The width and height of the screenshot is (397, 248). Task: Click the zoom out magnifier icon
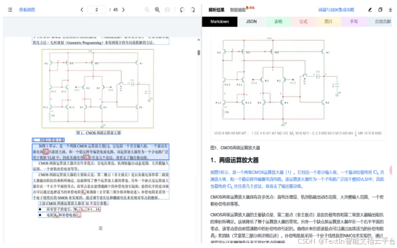[147, 10]
